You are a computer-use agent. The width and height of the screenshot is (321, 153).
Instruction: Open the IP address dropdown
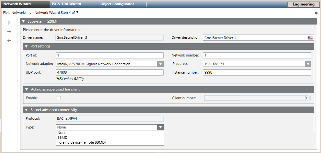click(x=308, y=64)
